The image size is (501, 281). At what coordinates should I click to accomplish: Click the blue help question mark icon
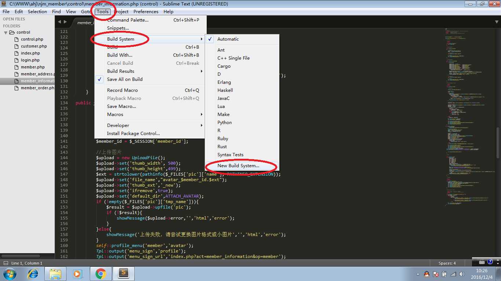[x=490, y=262]
